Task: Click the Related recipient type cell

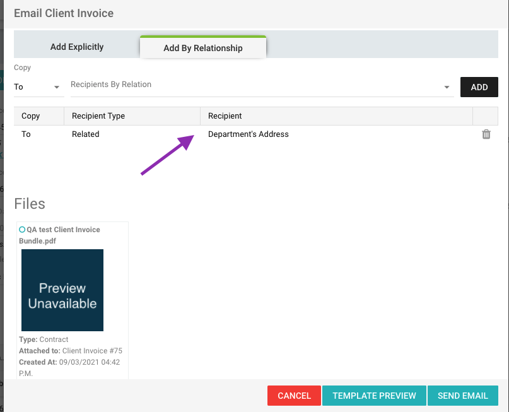Action: [86, 134]
